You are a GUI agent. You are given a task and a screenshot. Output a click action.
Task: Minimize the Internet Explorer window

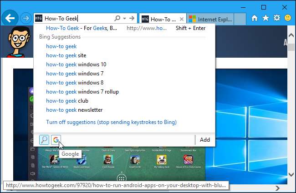click(x=243, y=8)
